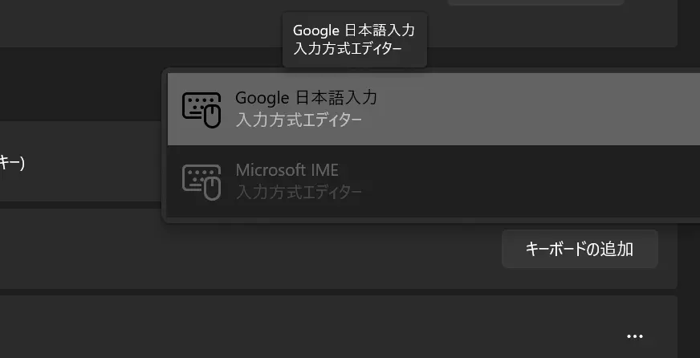The width and height of the screenshot is (700, 358).
Task: Click the partially visible button at the top right
Action: click(535, 2)
